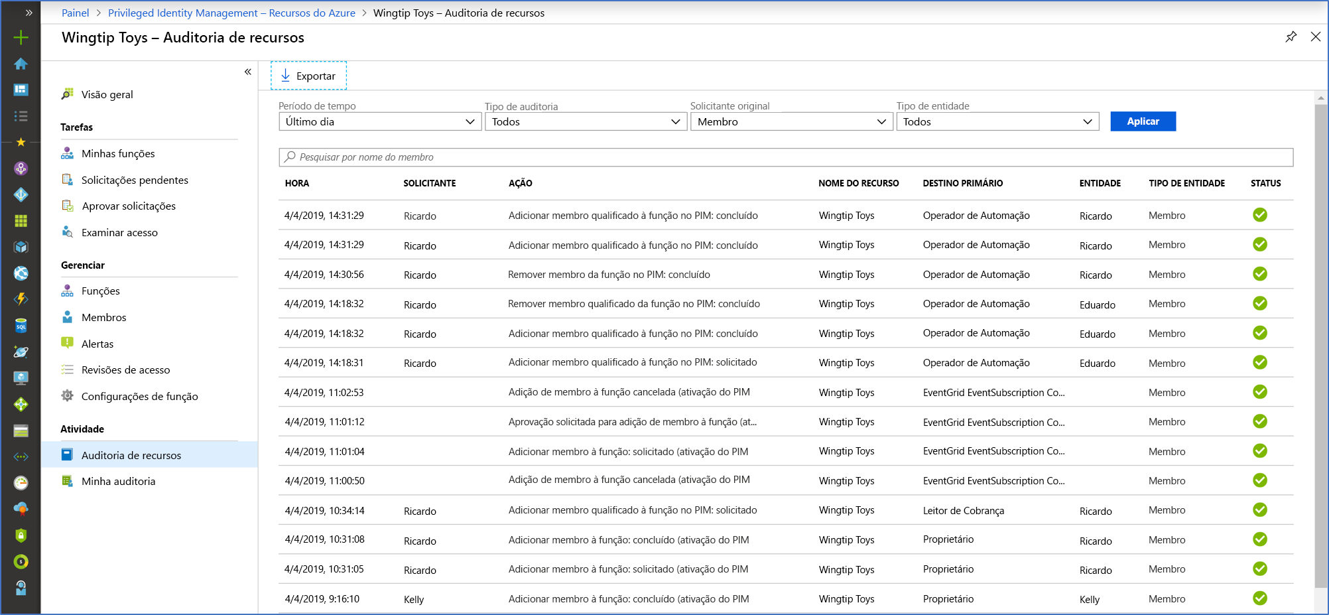Open the Período de tempo dropdown
This screenshot has height=615, width=1329.
[x=380, y=121]
